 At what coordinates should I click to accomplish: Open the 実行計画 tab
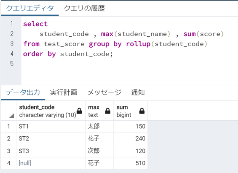point(64,92)
